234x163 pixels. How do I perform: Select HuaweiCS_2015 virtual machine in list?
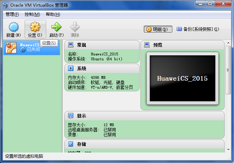click(x=32, y=48)
